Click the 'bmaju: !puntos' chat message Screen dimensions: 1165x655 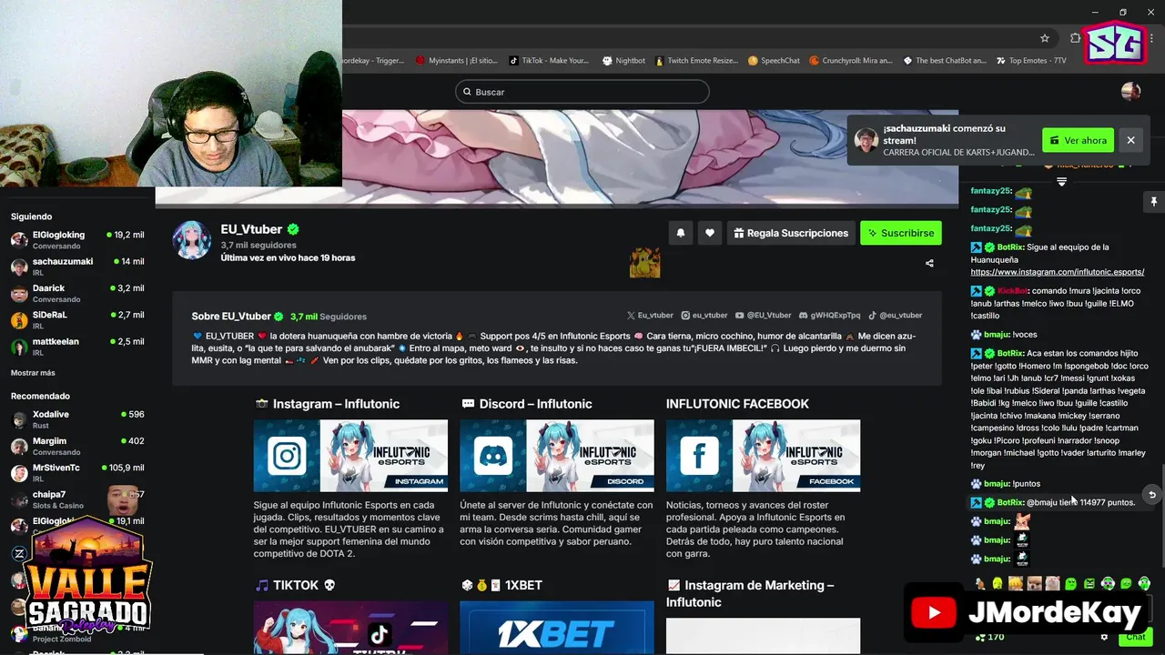point(1006,484)
